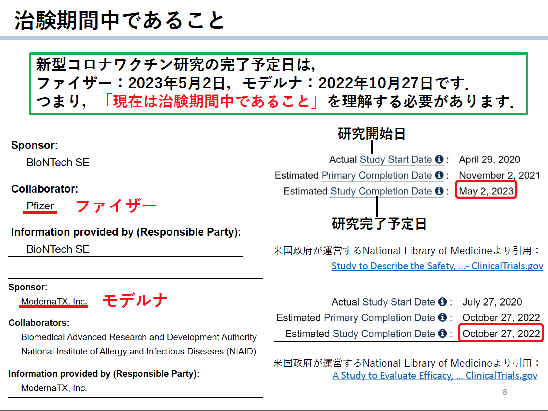The width and height of the screenshot is (548, 411).
Task: Select the slide title 治験期間中であること
Action: tap(120, 20)
